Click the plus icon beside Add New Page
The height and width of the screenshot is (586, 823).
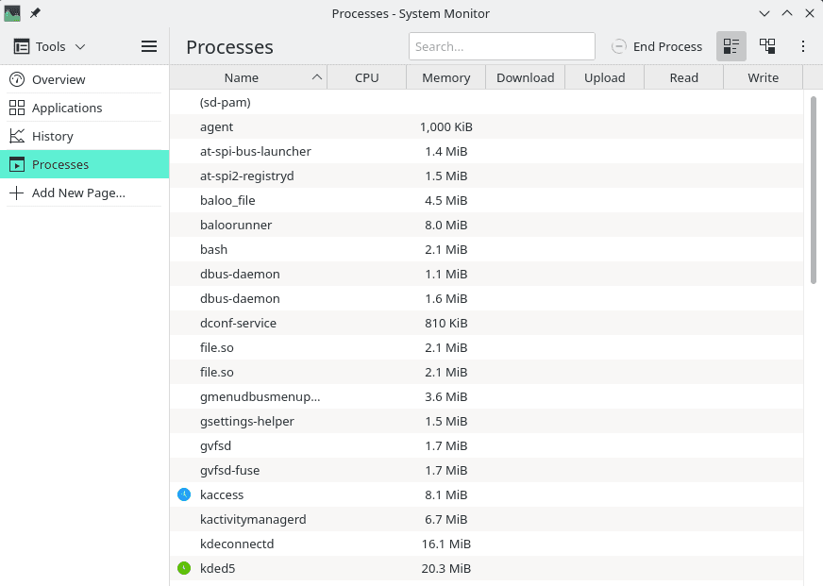click(17, 193)
